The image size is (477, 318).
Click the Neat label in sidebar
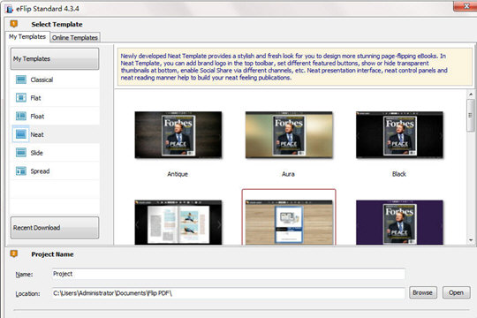[x=37, y=134]
